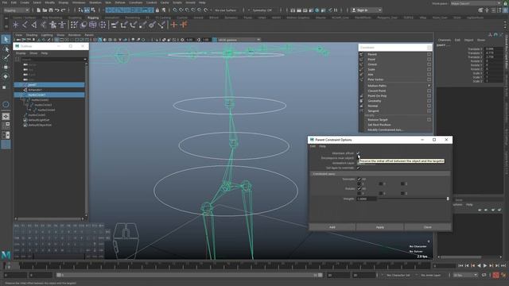Open the Rigging menu set dropdown
The image size is (509, 286).
pyautogui.click(x=16, y=10)
